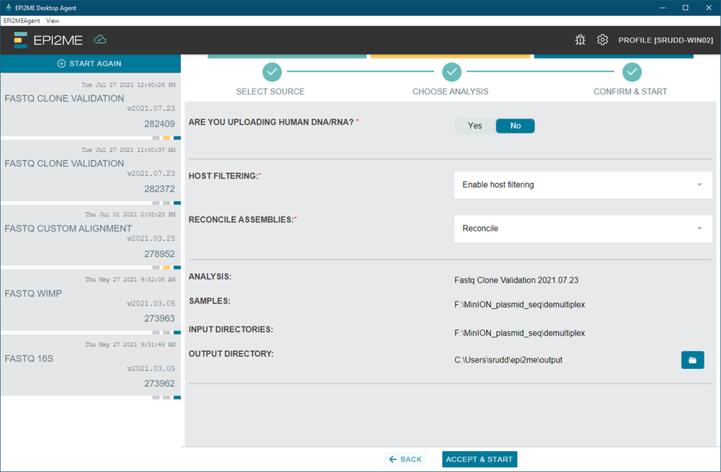Browse output directory with folder icon
The width and height of the screenshot is (721, 472).
coord(692,360)
